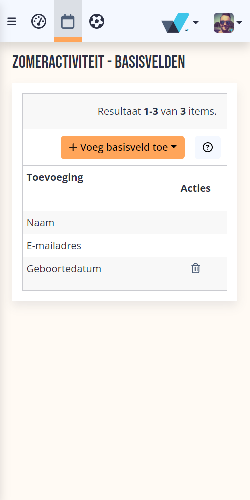Delete Geboortedatum with the trash icon

click(x=196, y=268)
